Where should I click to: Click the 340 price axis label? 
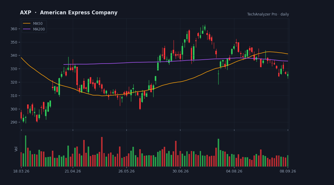14,55
